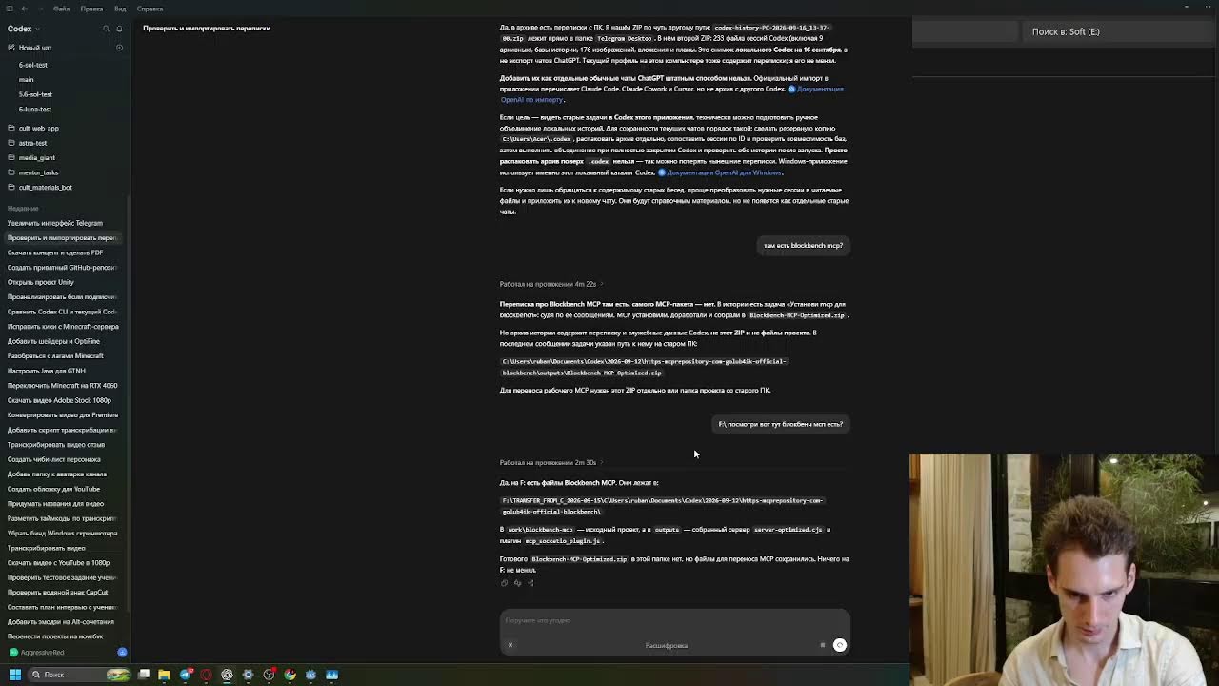
Task: Click the new chat pencil icon
Action: coord(11,48)
